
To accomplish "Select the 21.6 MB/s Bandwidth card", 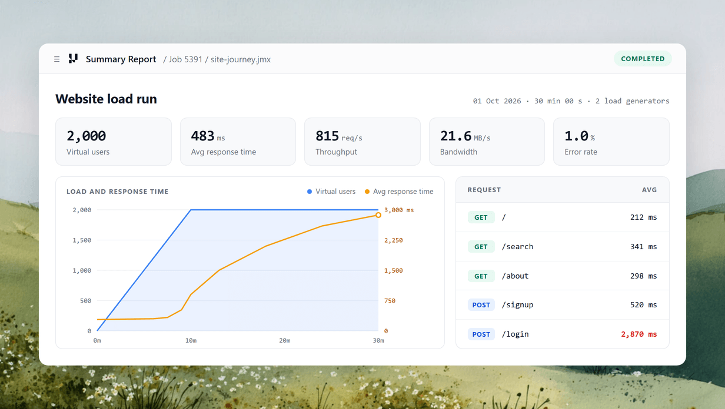I will click(487, 142).
